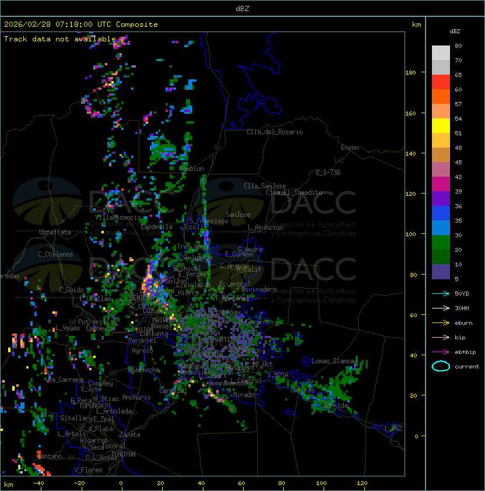Click the 'eb+bip' legend label
Viewport: 485px width, 491px height.
pyautogui.click(x=465, y=352)
